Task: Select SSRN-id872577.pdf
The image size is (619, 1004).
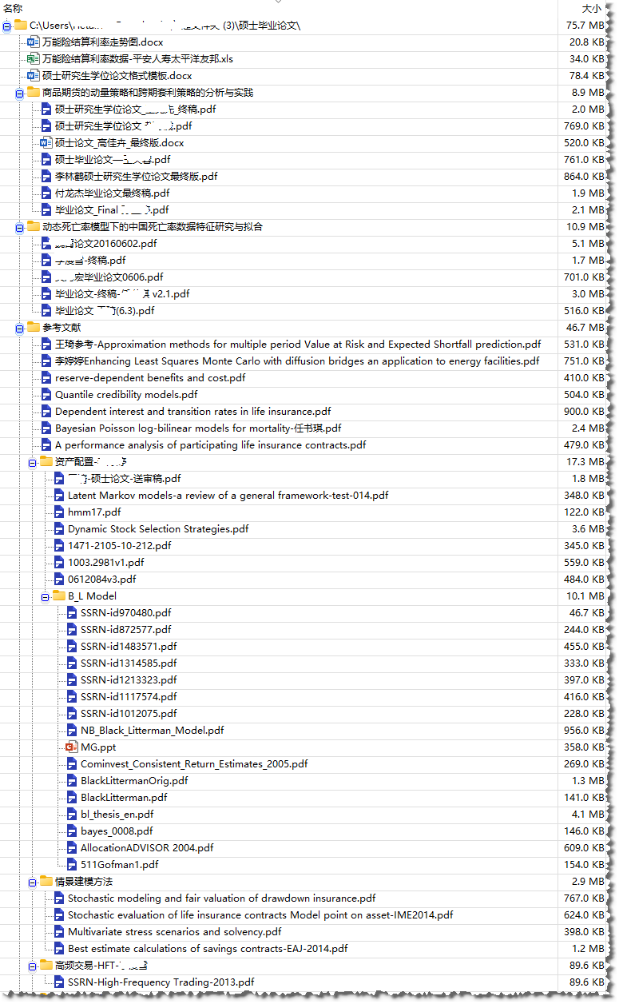Action: pos(125,629)
